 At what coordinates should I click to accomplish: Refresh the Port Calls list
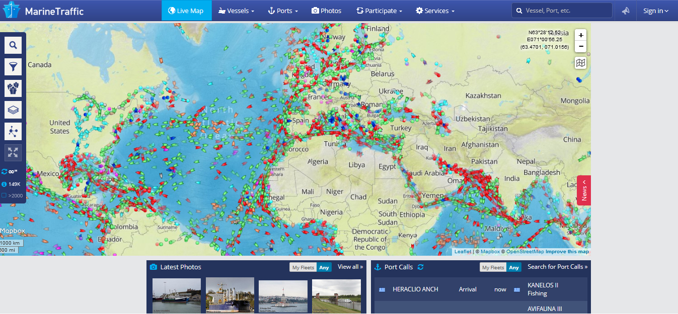[x=421, y=267]
